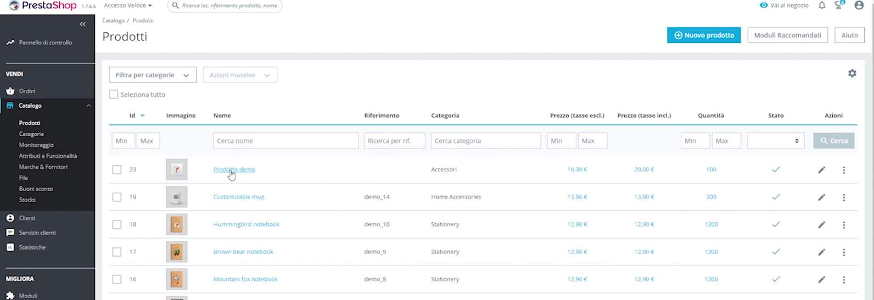Screen dimensions: 874x300
Task: Click pencil edit icon for Prodotto demo
Action: [821, 170]
